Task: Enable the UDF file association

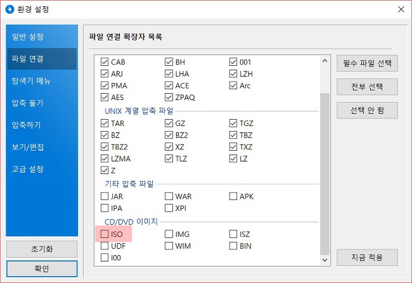Action: pos(105,246)
